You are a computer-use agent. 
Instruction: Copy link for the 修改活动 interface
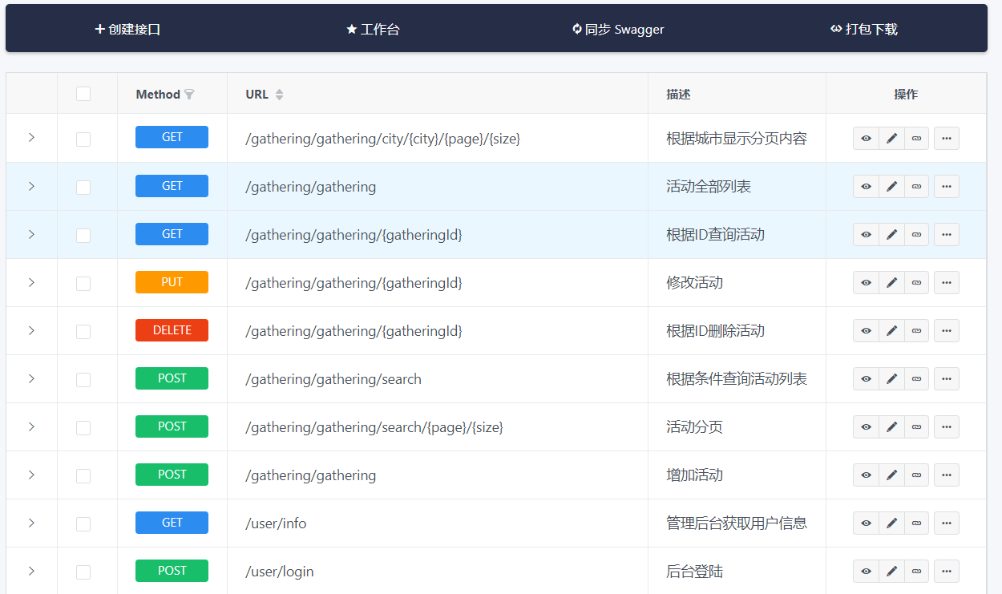coord(916,282)
